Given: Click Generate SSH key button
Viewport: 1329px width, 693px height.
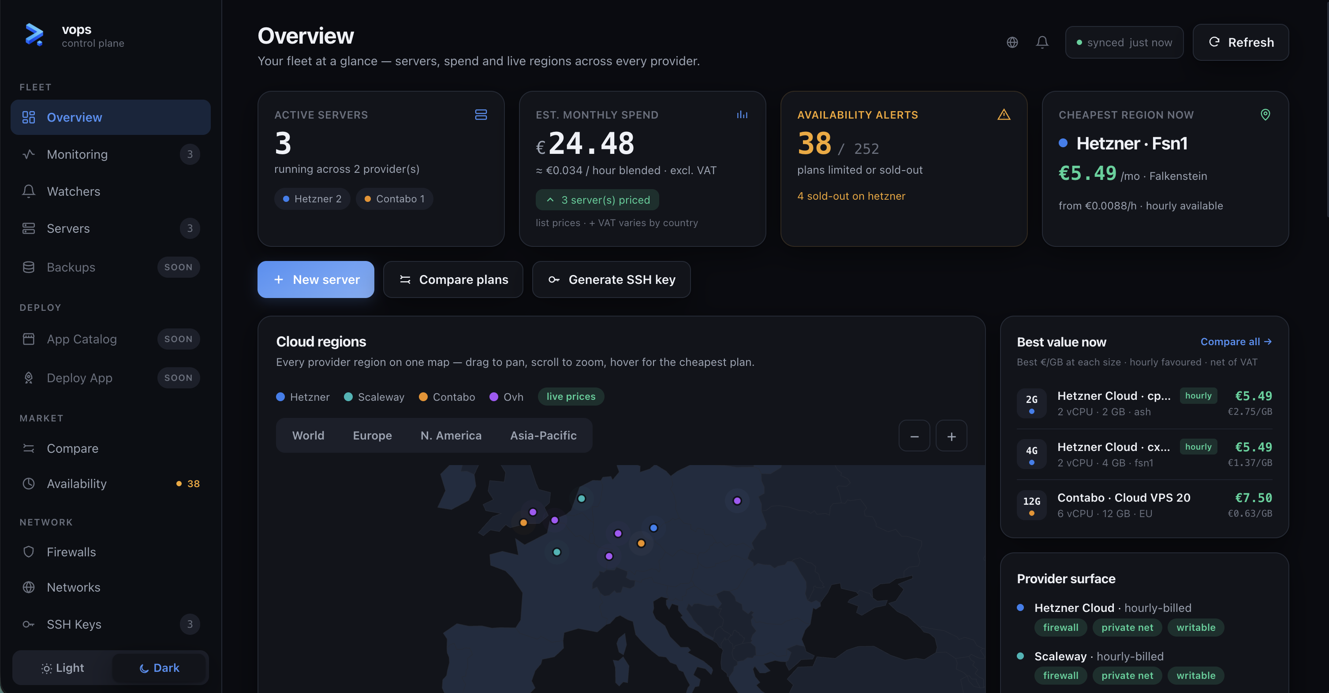Looking at the screenshot, I should click(611, 279).
